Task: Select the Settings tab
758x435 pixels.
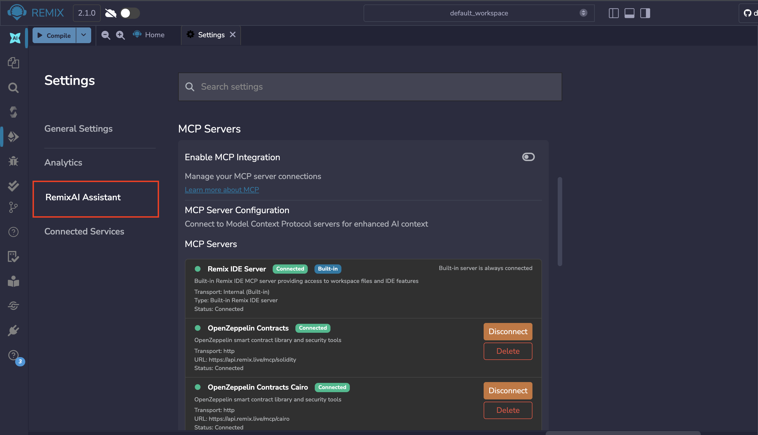Action: (x=211, y=35)
